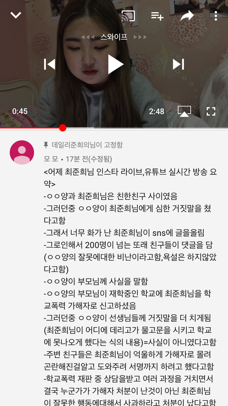Open commenter name 모 모
Viewport: 228px width, 406px height.
tap(51, 159)
